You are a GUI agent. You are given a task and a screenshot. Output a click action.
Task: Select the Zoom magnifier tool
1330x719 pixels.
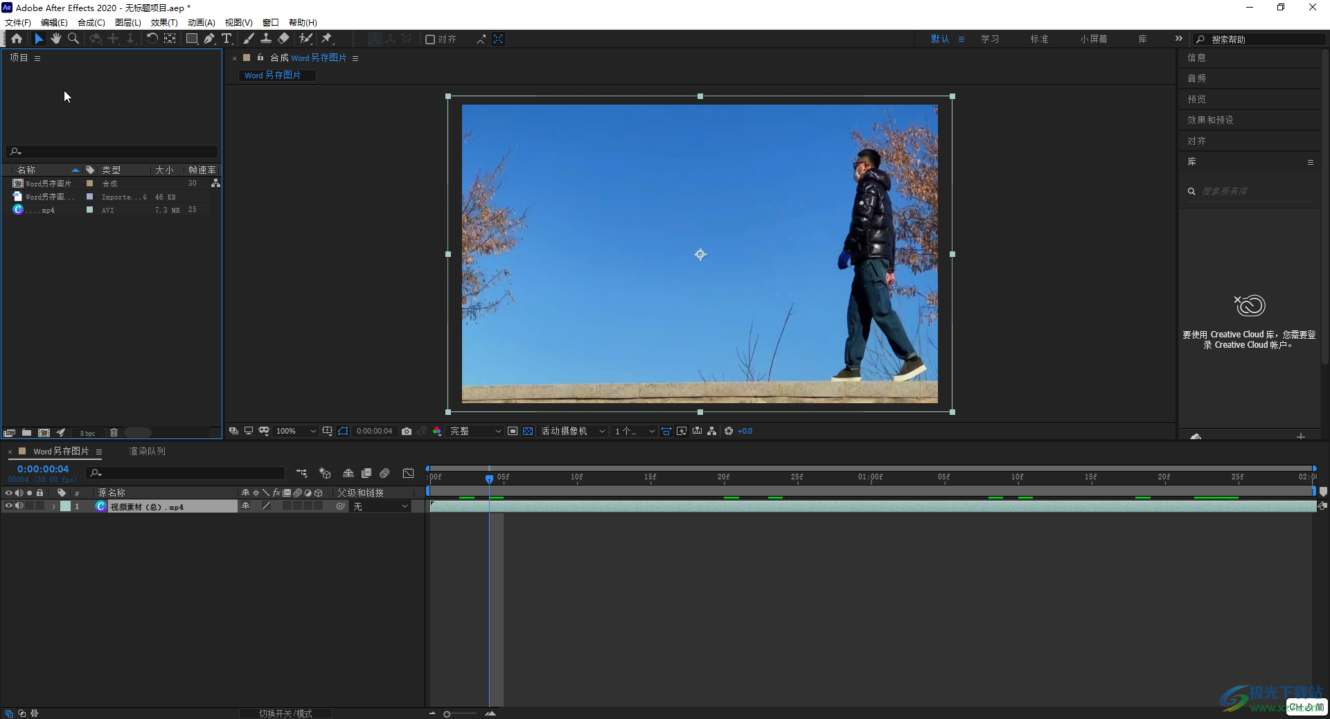tap(73, 39)
